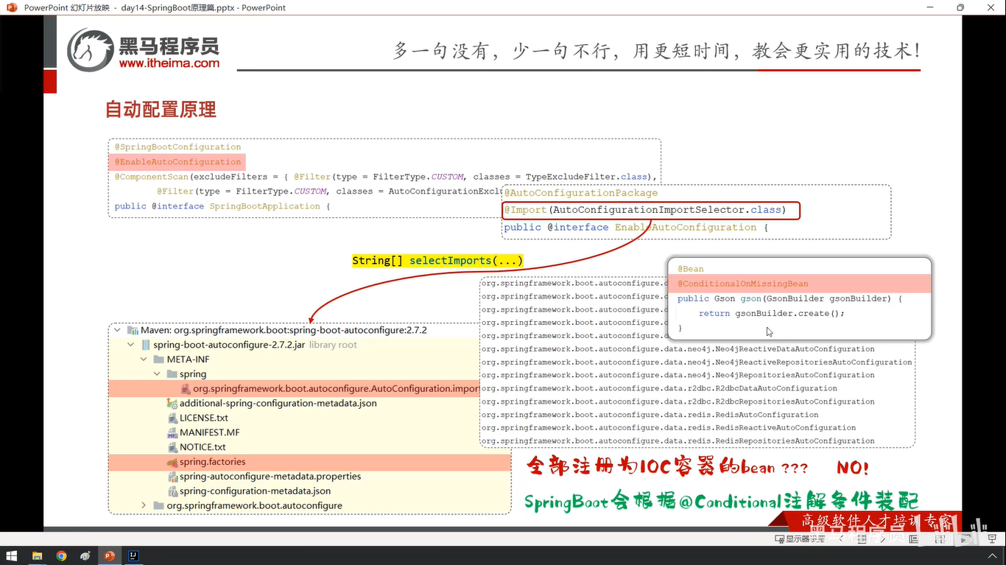Collapse the spring folder chevron
The width and height of the screenshot is (1006, 565).
pyautogui.click(x=157, y=374)
